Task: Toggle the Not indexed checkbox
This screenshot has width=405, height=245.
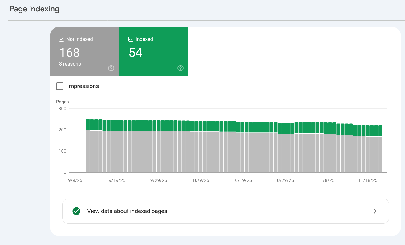Action: [62, 39]
